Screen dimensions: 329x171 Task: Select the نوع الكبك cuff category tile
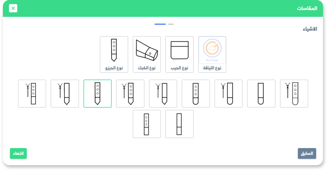pos(147,54)
